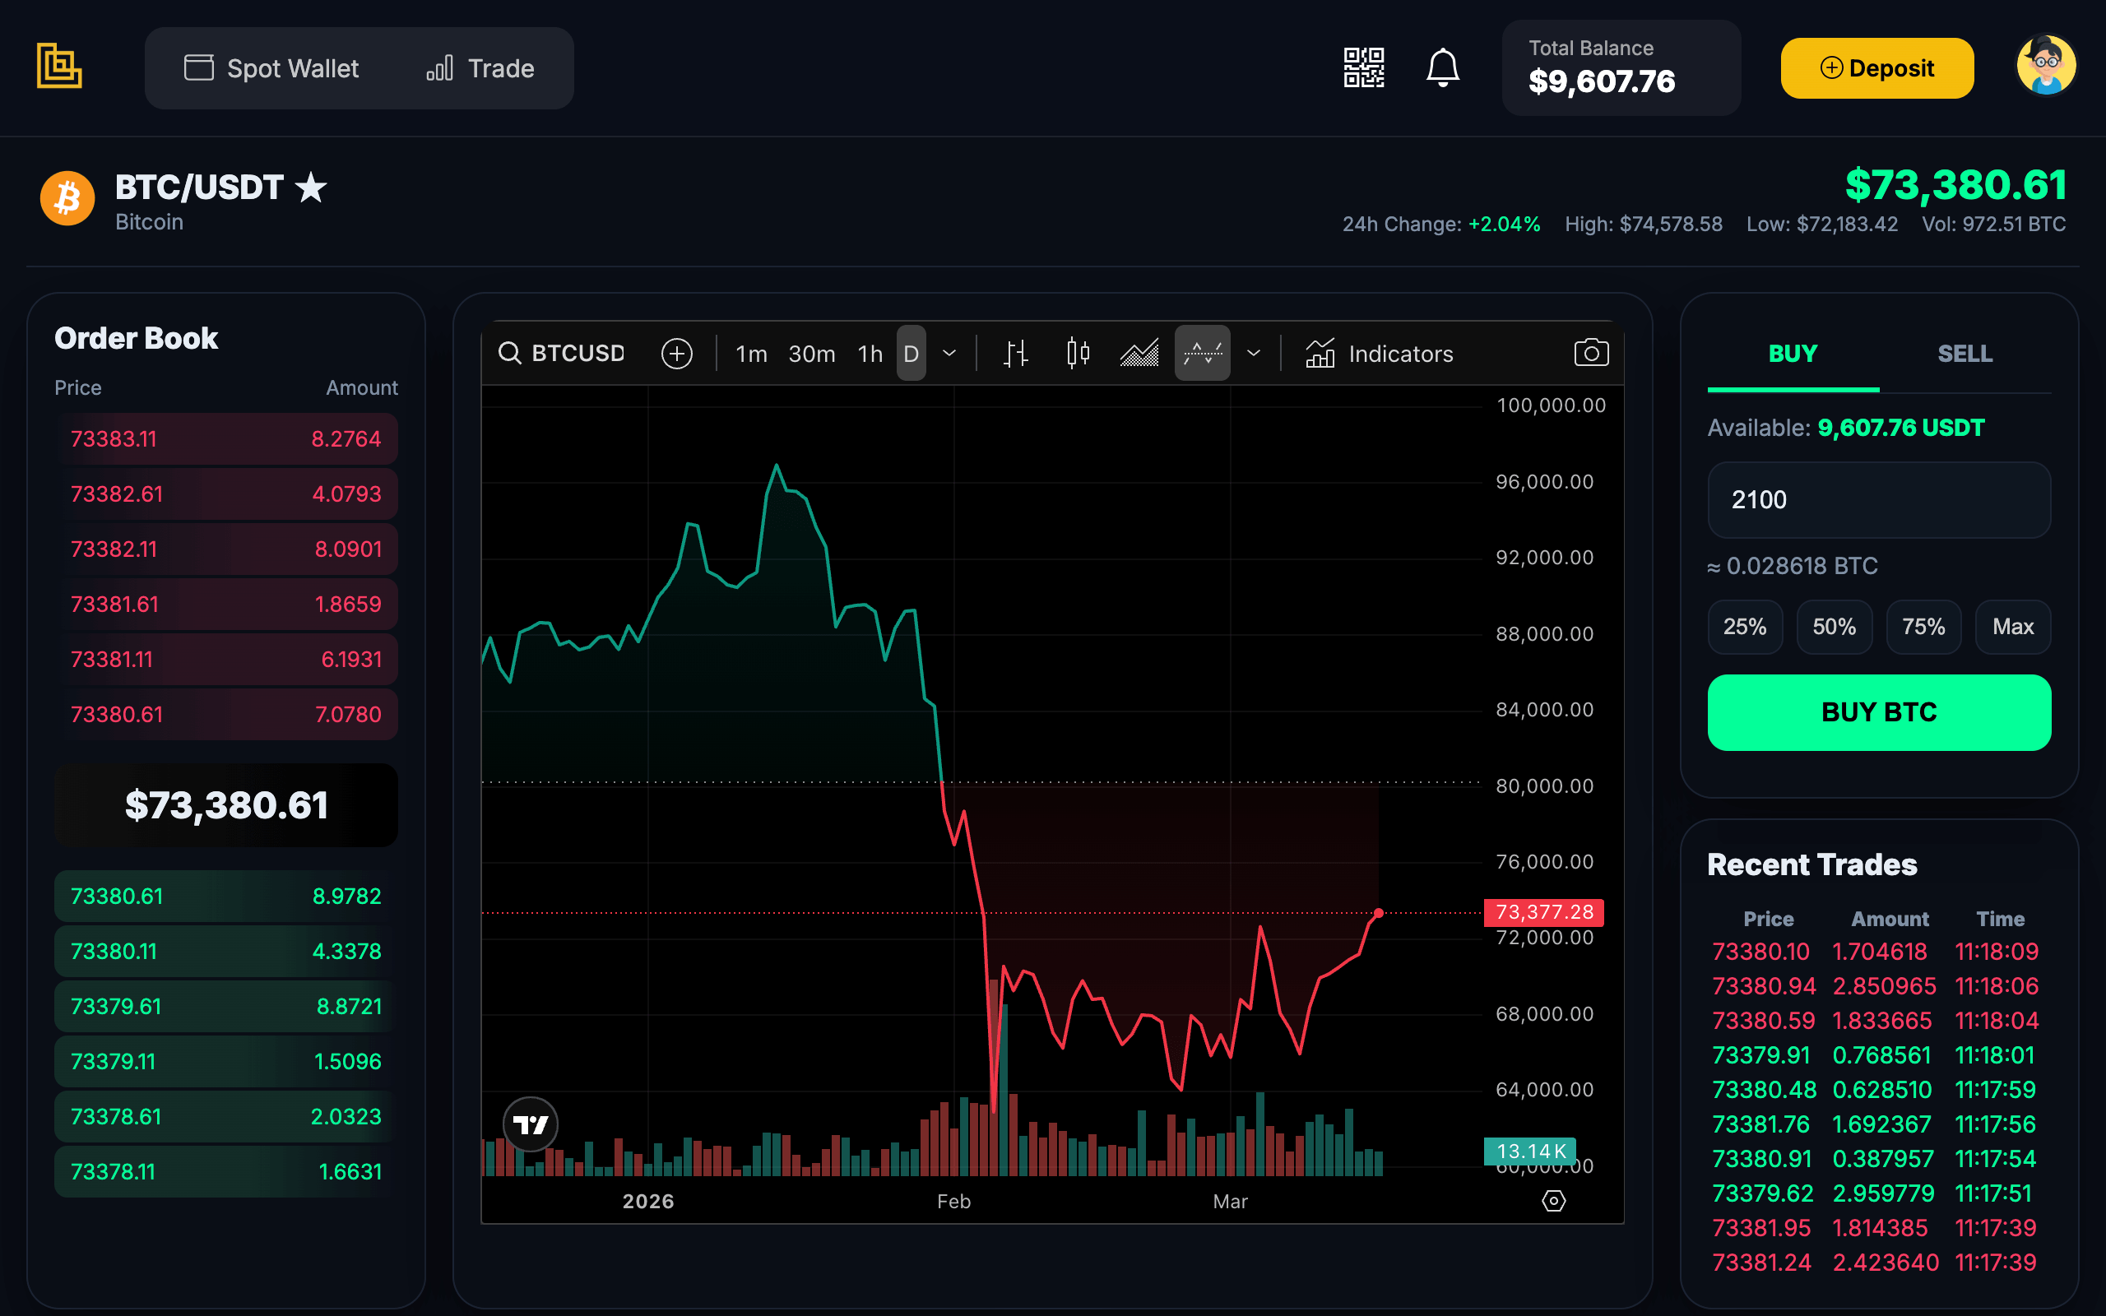The width and height of the screenshot is (2106, 1316).
Task: Toggle the BTC/USDT favorite star
Action: click(x=311, y=188)
